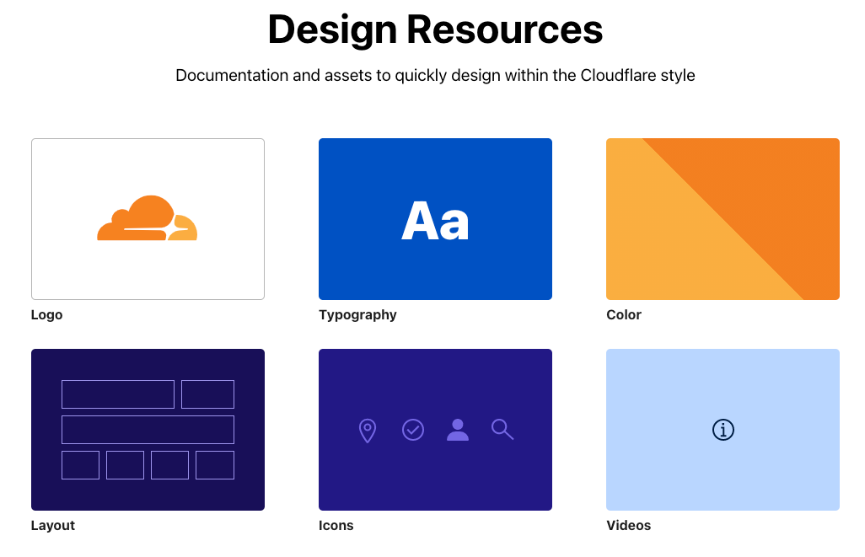The height and width of the screenshot is (557, 865).
Task: Open the Logo card with cloud image
Action: (x=148, y=219)
